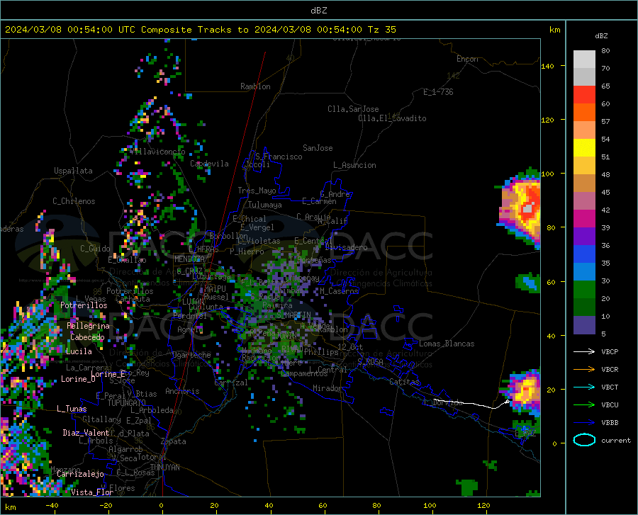Click the dBZ title at top
The height and width of the screenshot is (515, 638).
(318, 11)
